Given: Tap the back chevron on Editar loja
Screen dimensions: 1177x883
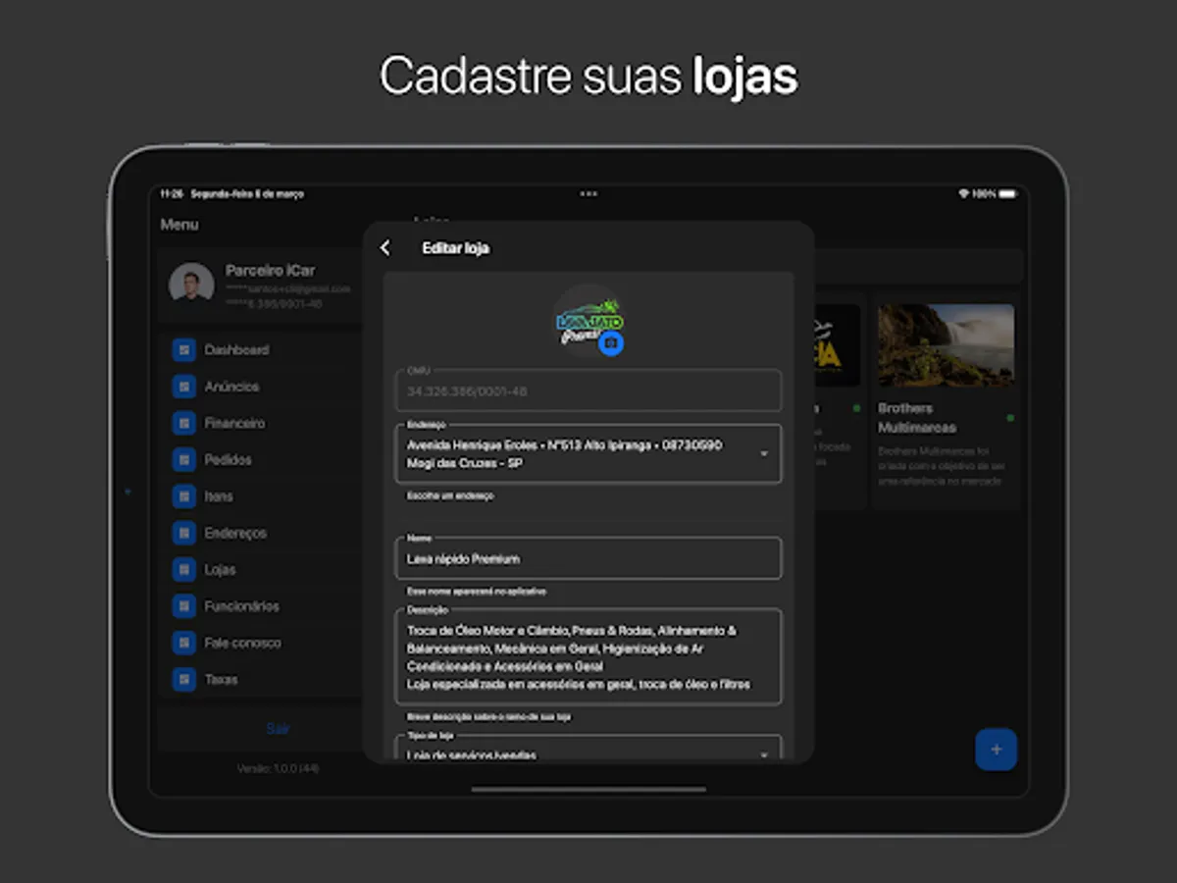Looking at the screenshot, I should [384, 248].
